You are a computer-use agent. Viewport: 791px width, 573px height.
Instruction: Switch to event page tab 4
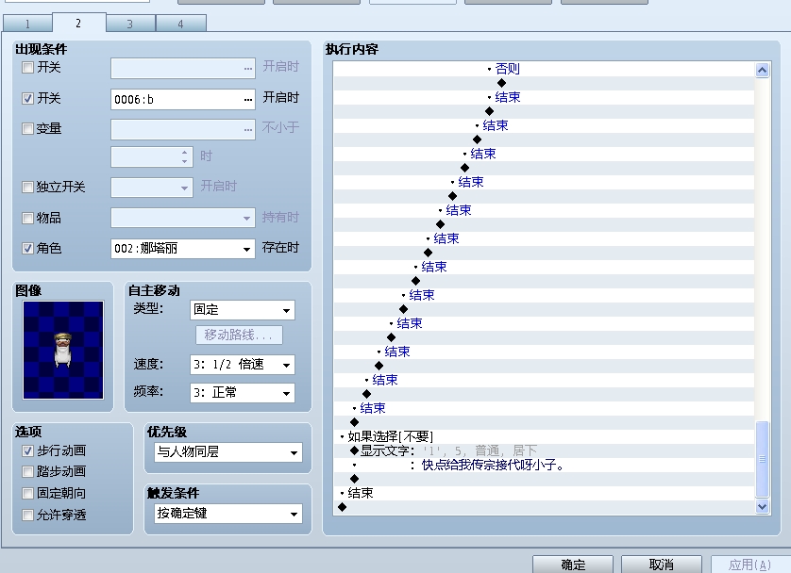pyautogui.click(x=180, y=24)
